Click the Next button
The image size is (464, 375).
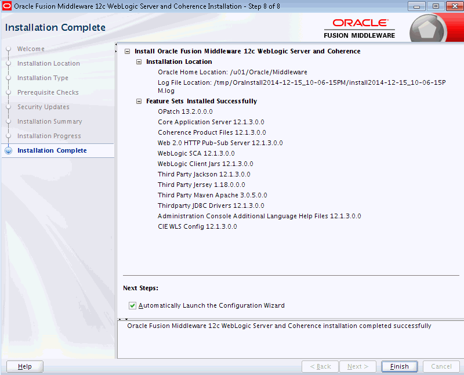click(358, 366)
